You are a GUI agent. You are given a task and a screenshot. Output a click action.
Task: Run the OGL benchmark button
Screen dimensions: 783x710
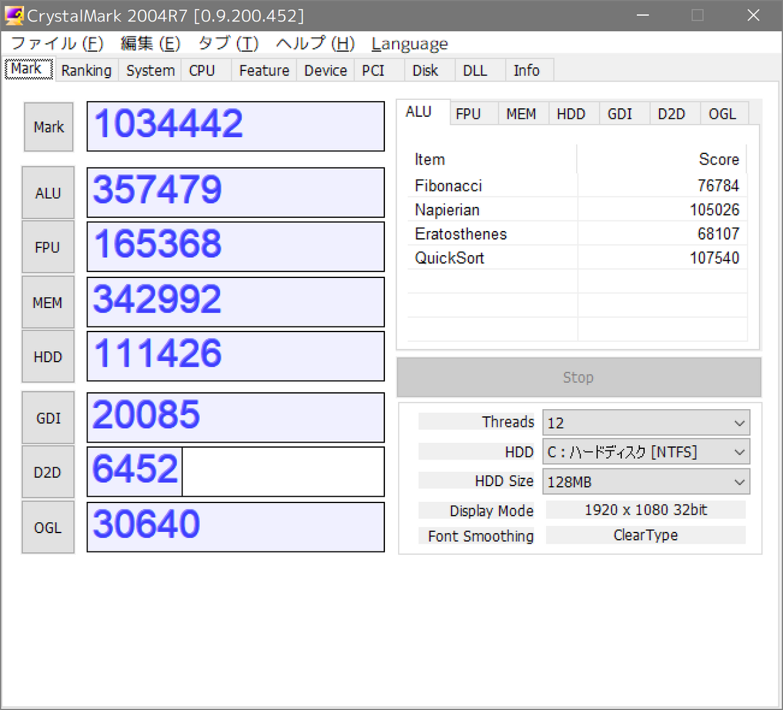pos(48,528)
